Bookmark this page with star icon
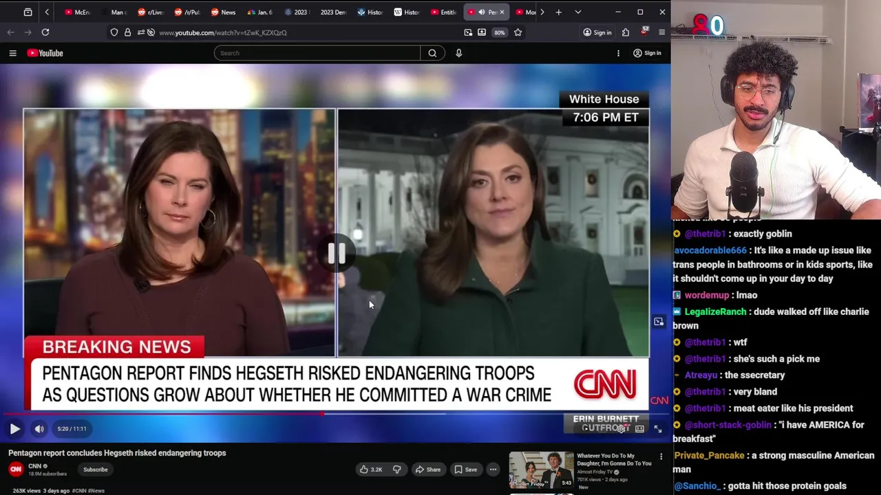The width and height of the screenshot is (881, 495). [x=518, y=32]
